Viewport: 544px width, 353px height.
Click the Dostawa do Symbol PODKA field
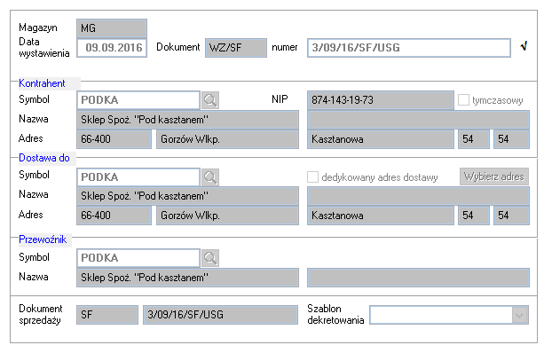tap(138, 177)
